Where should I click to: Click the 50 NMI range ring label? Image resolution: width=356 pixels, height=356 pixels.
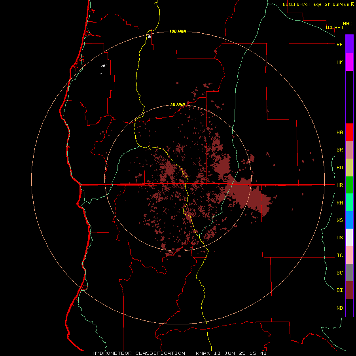pyautogui.click(x=178, y=104)
